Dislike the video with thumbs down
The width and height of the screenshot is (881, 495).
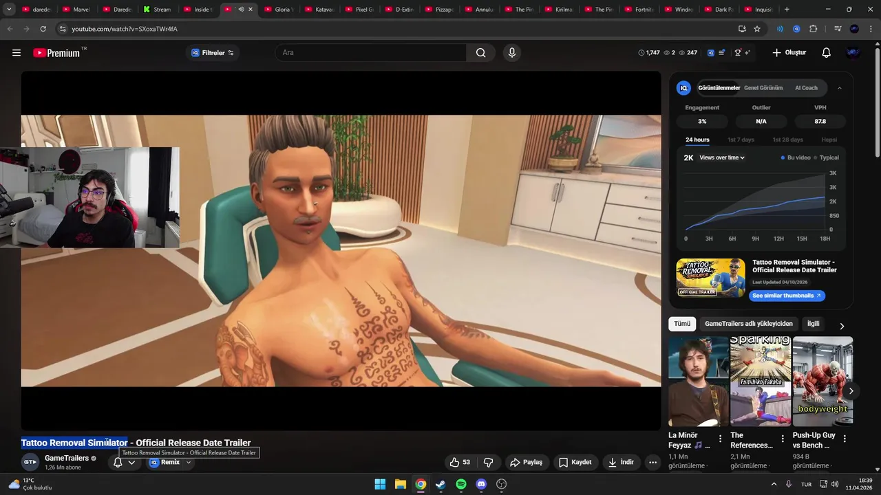tap(489, 463)
